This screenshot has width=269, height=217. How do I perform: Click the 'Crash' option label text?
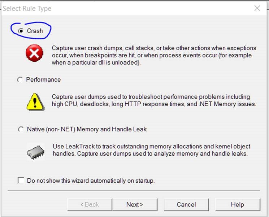(x=35, y=31)
